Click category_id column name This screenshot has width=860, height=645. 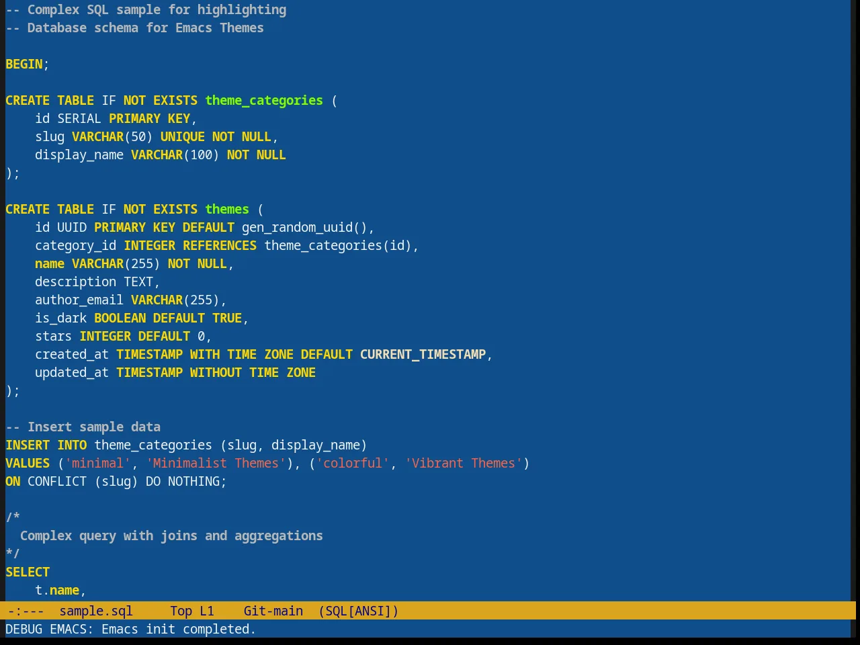tap(76, 245)
